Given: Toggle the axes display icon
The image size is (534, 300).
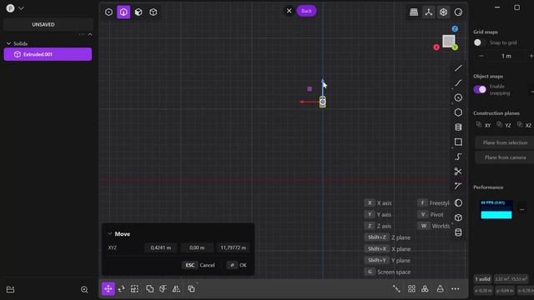Looking at the screenshot, I should (x=428, y=12).
